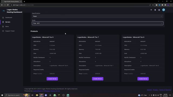Click the Store cart icon
The height and width of the screenshot is (97, 173).
tap(3, 26)
